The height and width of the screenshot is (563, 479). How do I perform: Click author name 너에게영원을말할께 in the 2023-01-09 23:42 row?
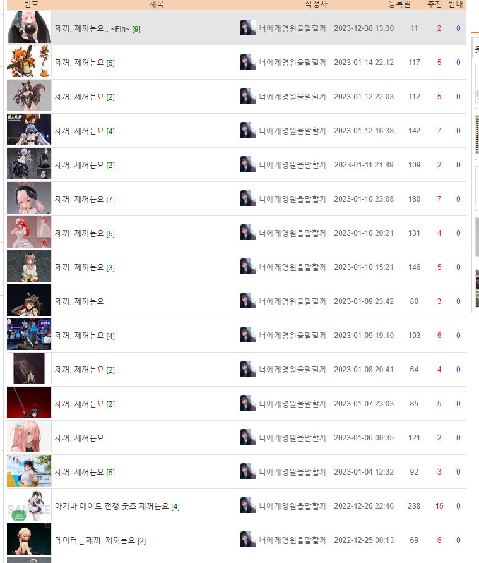293,301
